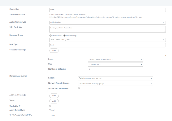Click the SSH Public Key resize handle
The image size is (172, 121).
point(165,32)
